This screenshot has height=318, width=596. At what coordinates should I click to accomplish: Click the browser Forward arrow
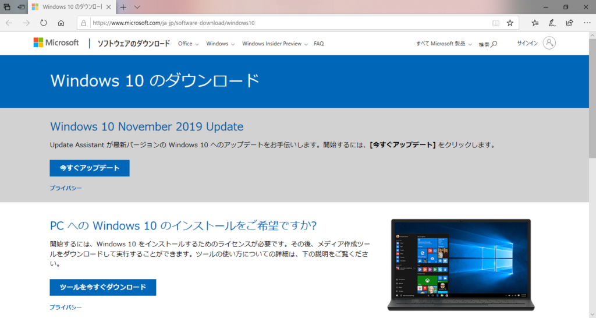26,23
